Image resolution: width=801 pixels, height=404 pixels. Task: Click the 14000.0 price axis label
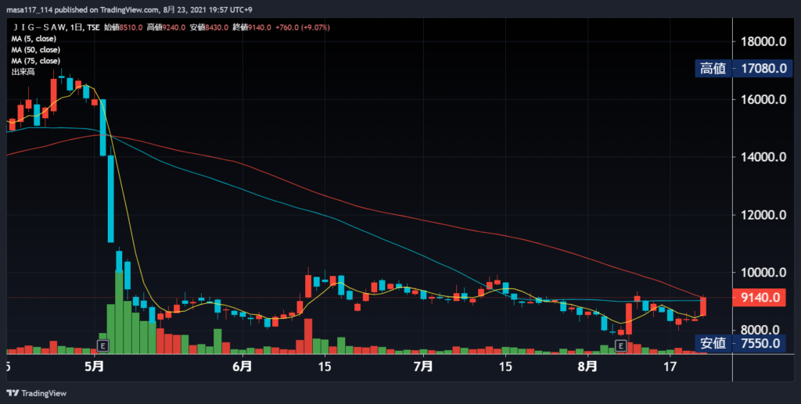[763, 157]
